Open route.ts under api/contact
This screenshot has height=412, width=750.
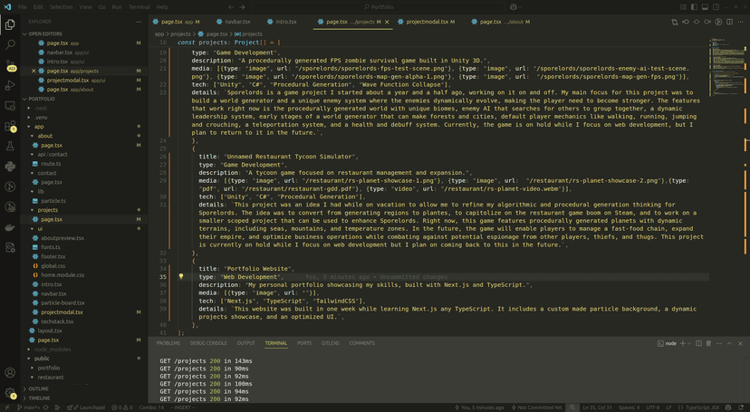pyautogui.click(x=47, y=164)
